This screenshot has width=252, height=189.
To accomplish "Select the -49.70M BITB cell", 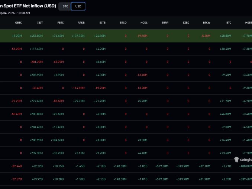I will (100, 88).
